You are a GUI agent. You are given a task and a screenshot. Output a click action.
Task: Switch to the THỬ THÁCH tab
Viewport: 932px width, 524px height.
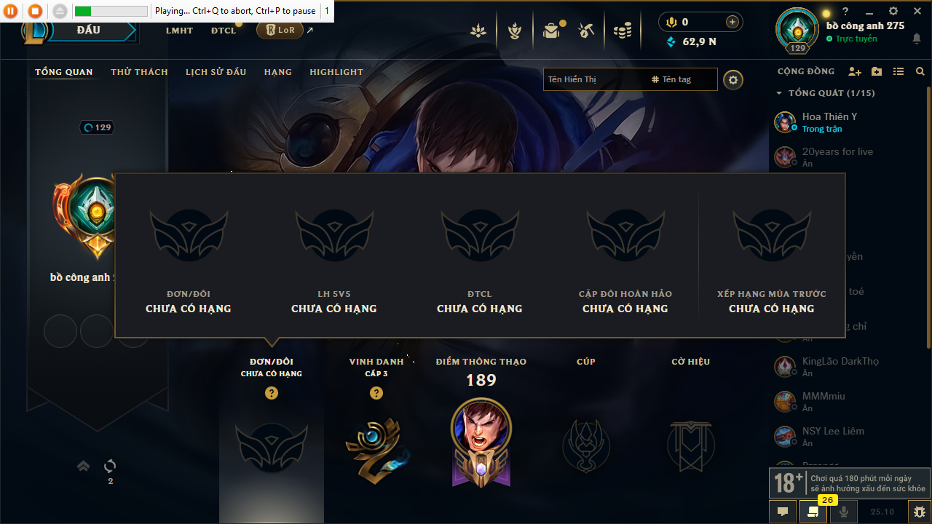point(139,72)
